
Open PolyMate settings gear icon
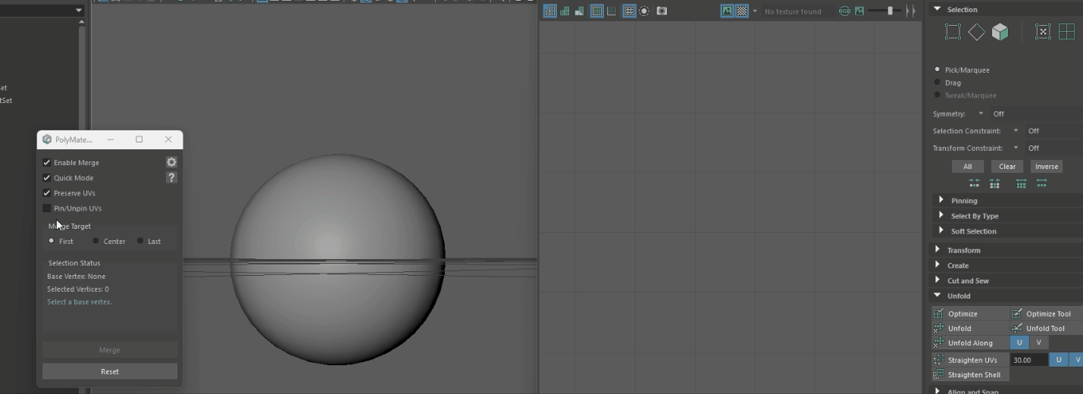[x=171, y=162]
